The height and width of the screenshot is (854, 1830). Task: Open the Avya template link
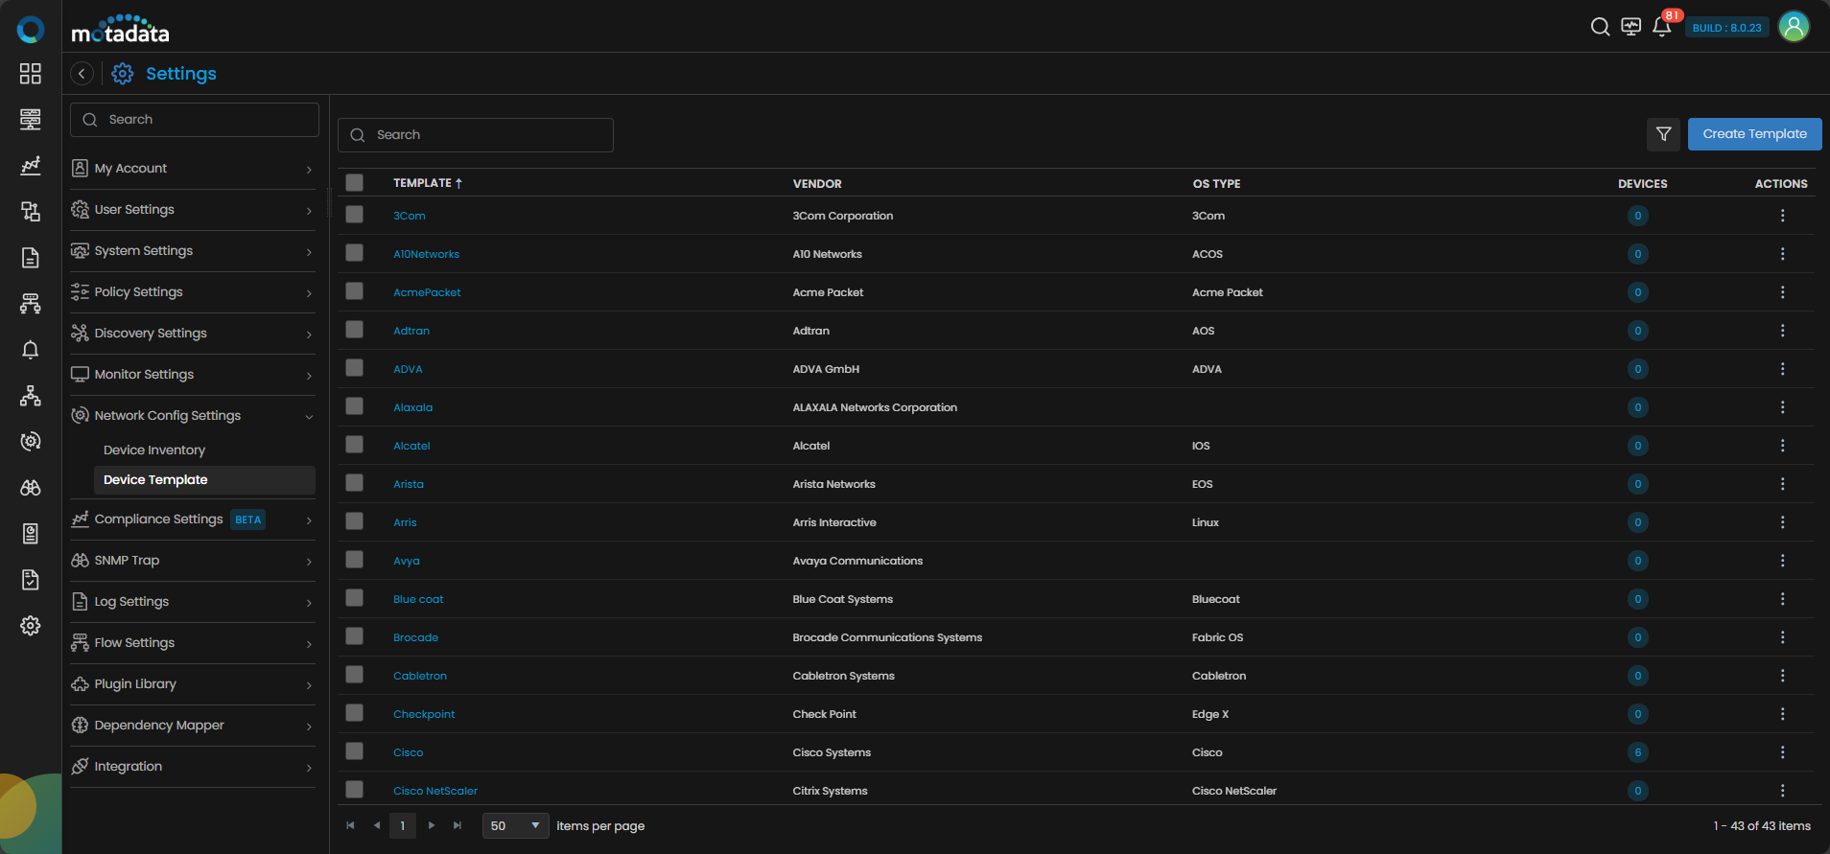(x=407, y=561)
